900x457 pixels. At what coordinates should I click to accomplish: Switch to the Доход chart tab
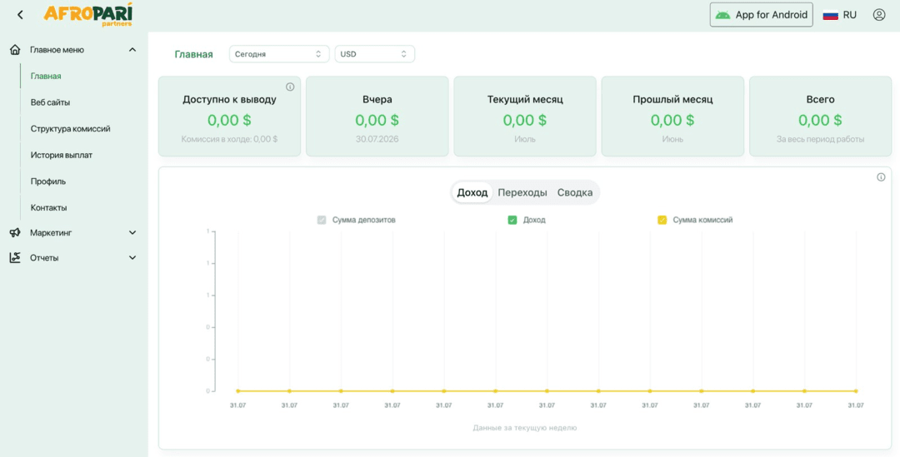point(472,192)
